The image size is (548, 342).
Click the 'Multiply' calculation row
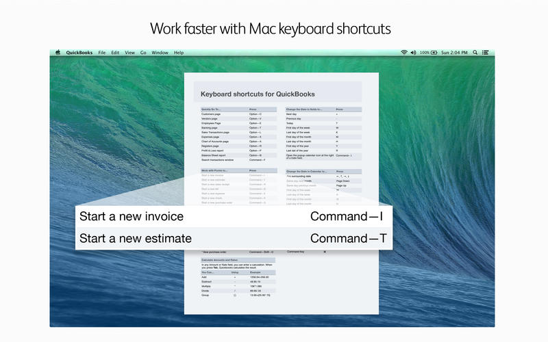point(238,286)
